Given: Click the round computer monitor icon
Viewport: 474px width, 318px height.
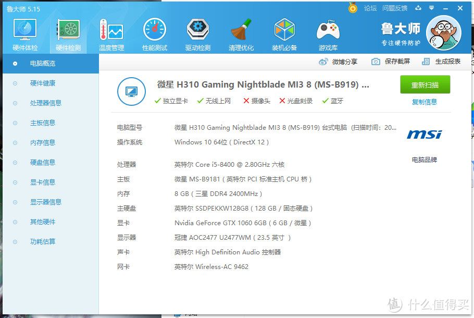Looking at the screenshot, I should 131,91.
